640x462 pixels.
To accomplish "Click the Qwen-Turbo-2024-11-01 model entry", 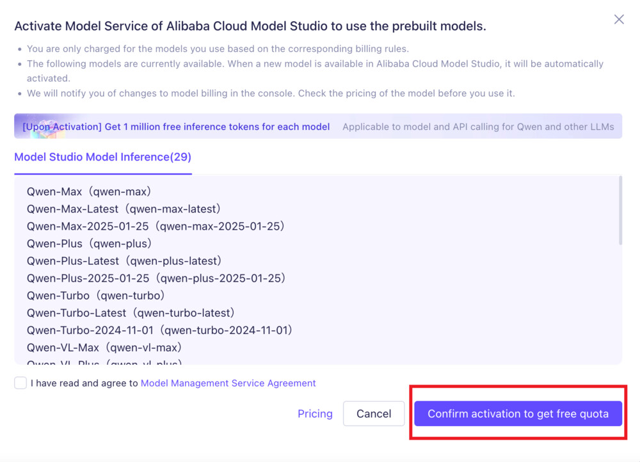I will (x=159, y=330).
